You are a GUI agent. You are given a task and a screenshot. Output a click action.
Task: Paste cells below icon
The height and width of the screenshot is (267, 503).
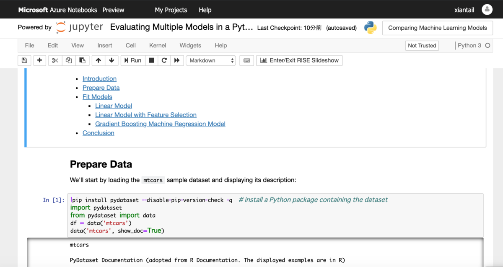point(82,60)
